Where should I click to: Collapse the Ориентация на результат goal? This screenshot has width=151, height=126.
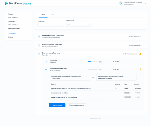[x=46, y=70]
